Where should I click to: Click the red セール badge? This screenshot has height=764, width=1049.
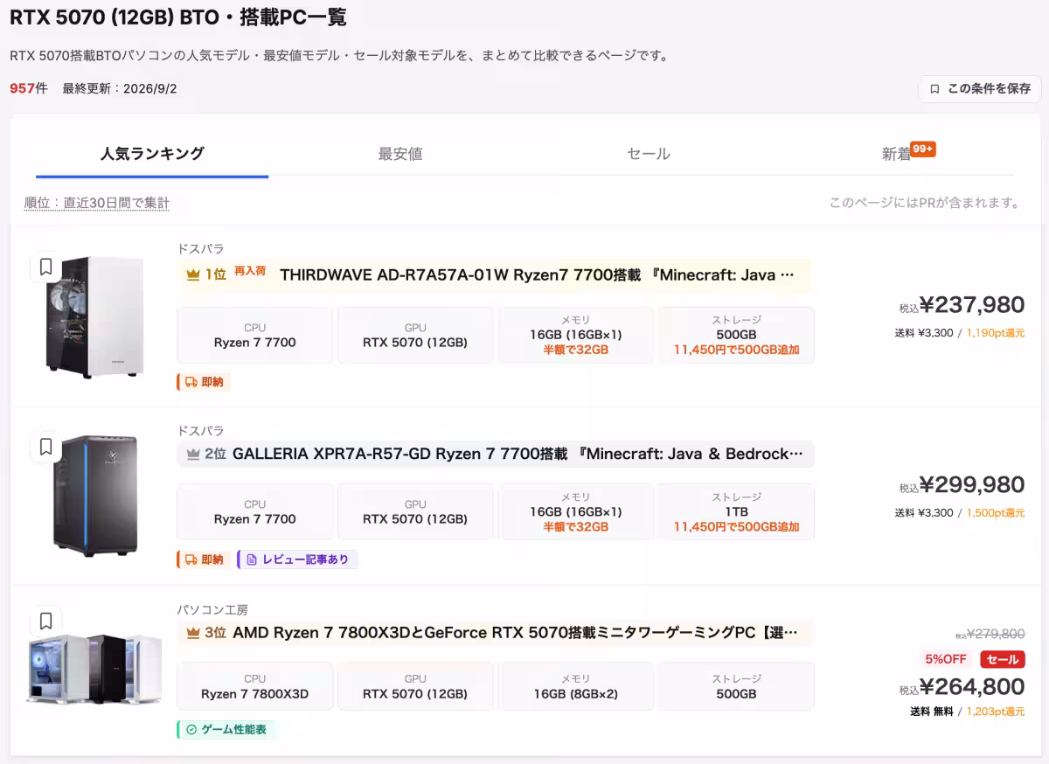click(1002, 659)
